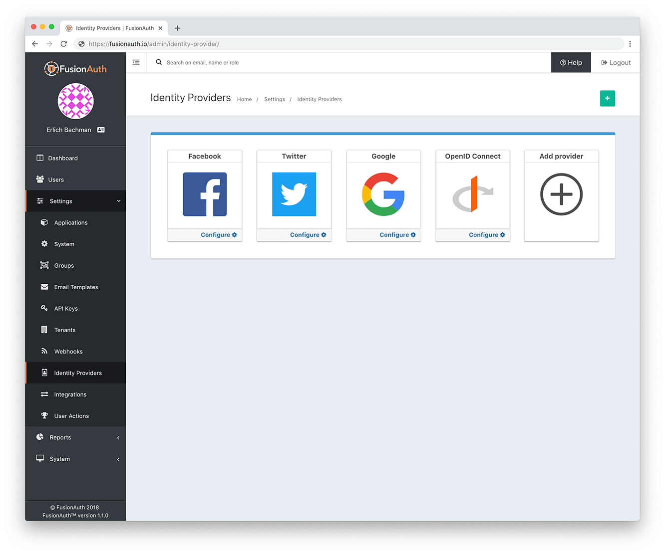
Task: Open the Dashboard menu item
Action: coord(75,158)
